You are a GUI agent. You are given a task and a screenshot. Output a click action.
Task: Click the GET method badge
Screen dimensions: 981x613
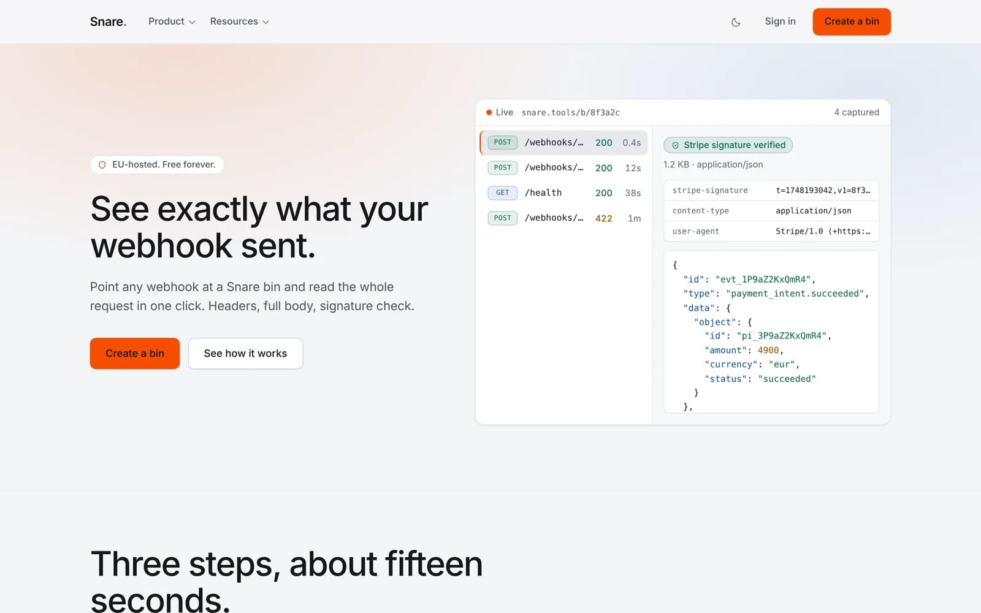(x=503, y=192)
